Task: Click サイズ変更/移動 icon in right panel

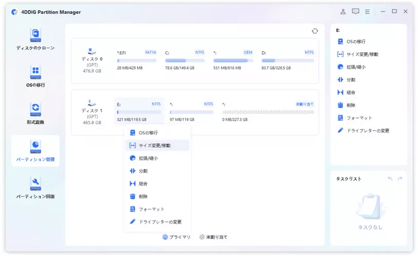Action: (x=340, y=54)
